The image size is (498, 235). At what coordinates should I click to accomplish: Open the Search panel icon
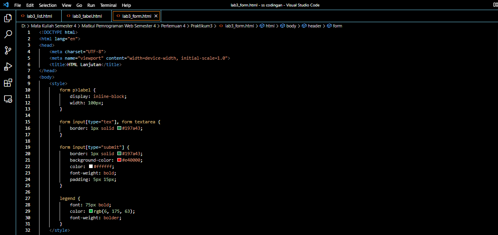(x=8, y=34)
